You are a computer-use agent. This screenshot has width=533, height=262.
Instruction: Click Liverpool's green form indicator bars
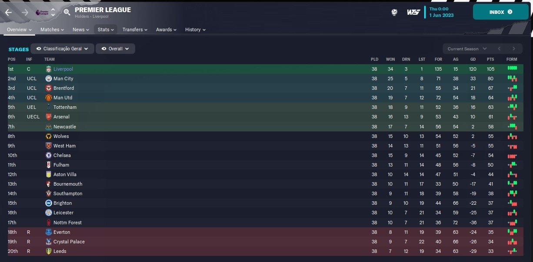coord(512,69)
